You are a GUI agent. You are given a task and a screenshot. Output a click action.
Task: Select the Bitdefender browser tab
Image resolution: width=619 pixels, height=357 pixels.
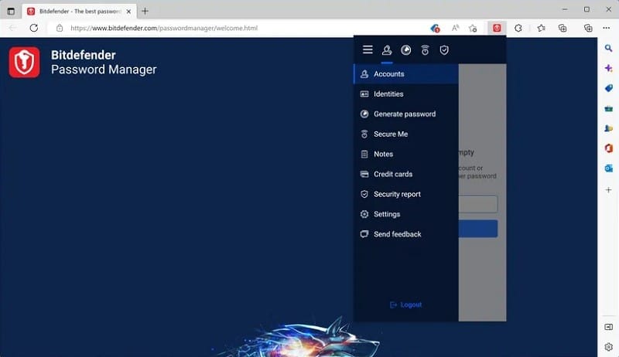click(x=79, y=12)
